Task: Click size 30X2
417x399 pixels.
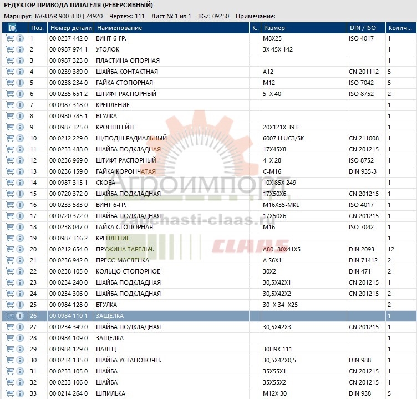Action: (269, 271)
